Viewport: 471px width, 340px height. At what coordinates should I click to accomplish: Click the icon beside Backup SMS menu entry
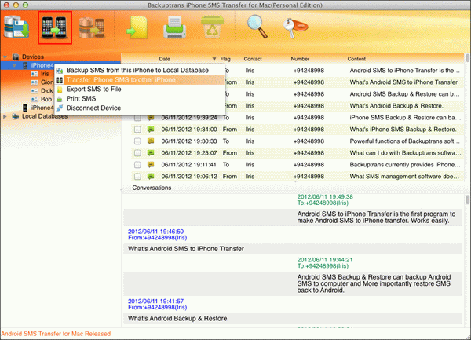coord(60,71)
